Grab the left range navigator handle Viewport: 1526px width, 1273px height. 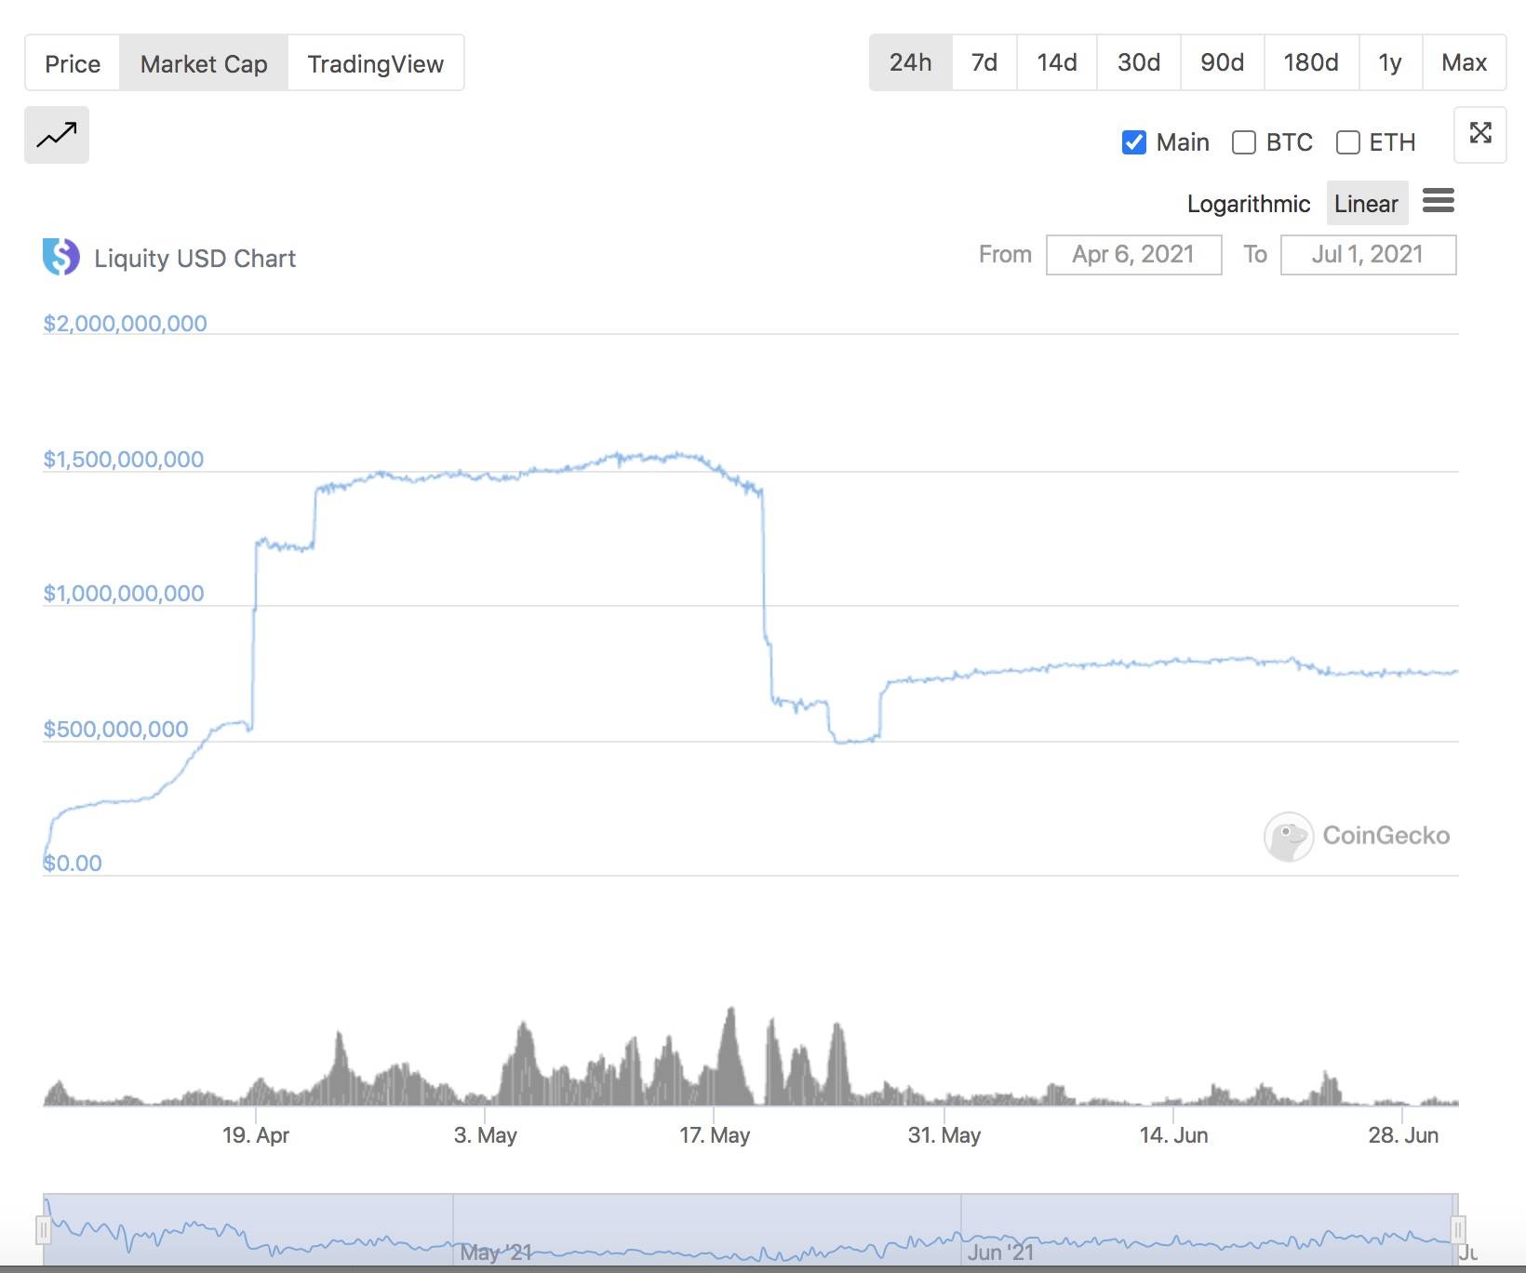[44, 1230]
